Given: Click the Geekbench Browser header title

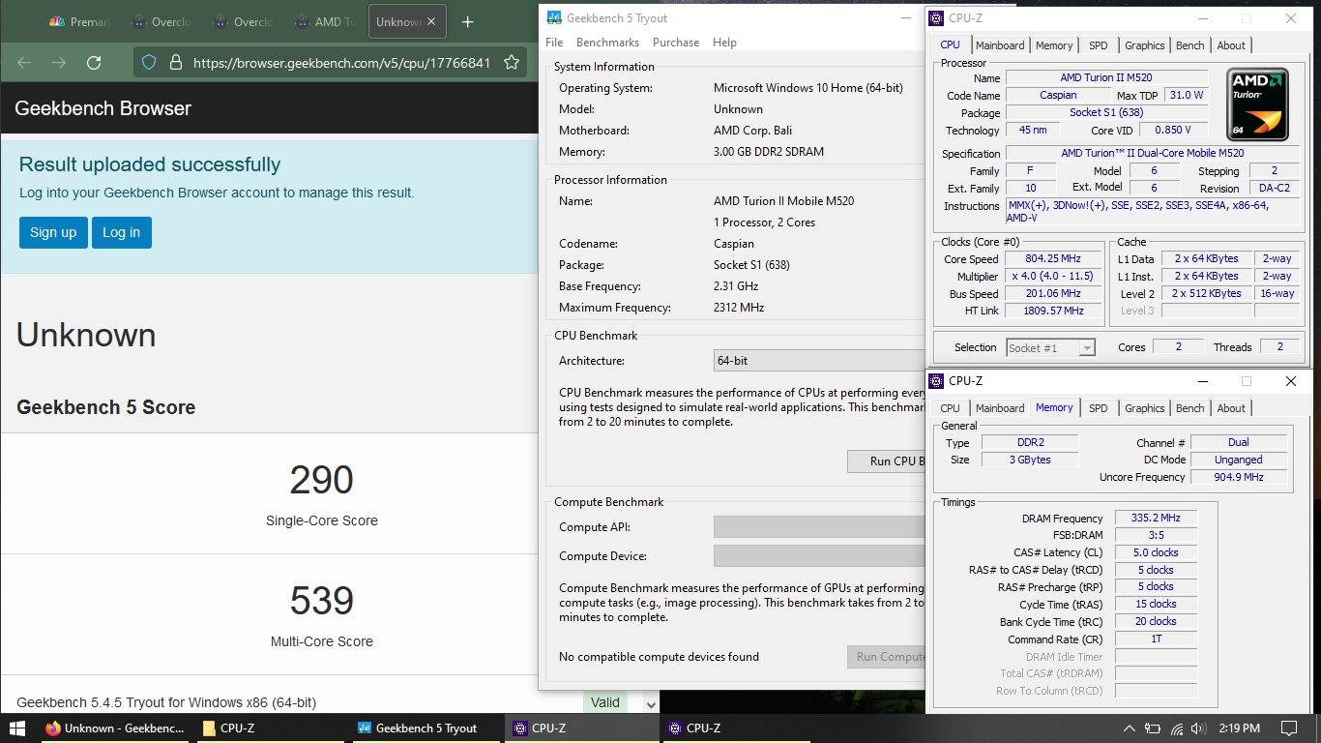Looking at the screenshot, I should (x=103, y=108).
